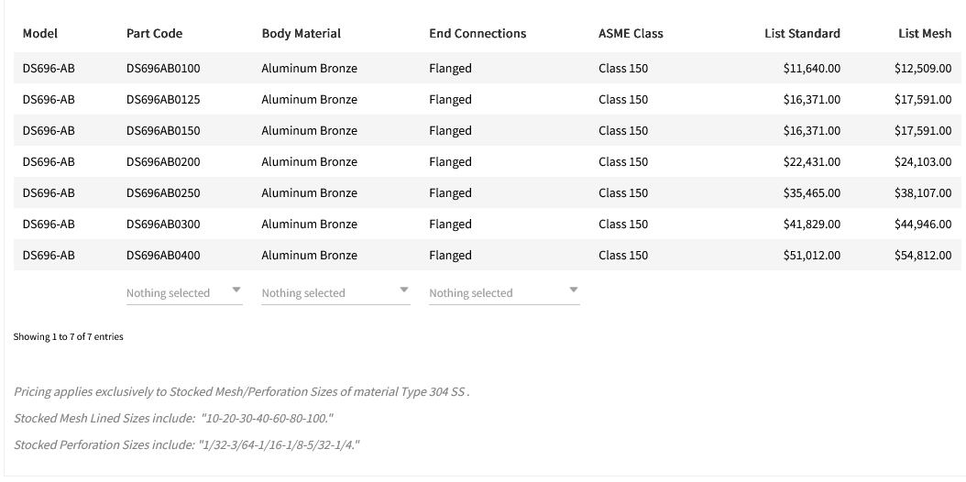The image size is (966, 482).
Task: Click the $35,465.00 List Standard price
Action: click(811, 193)
